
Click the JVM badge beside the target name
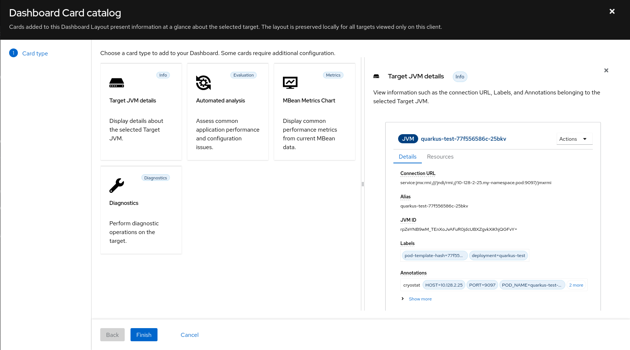[408, 139]
